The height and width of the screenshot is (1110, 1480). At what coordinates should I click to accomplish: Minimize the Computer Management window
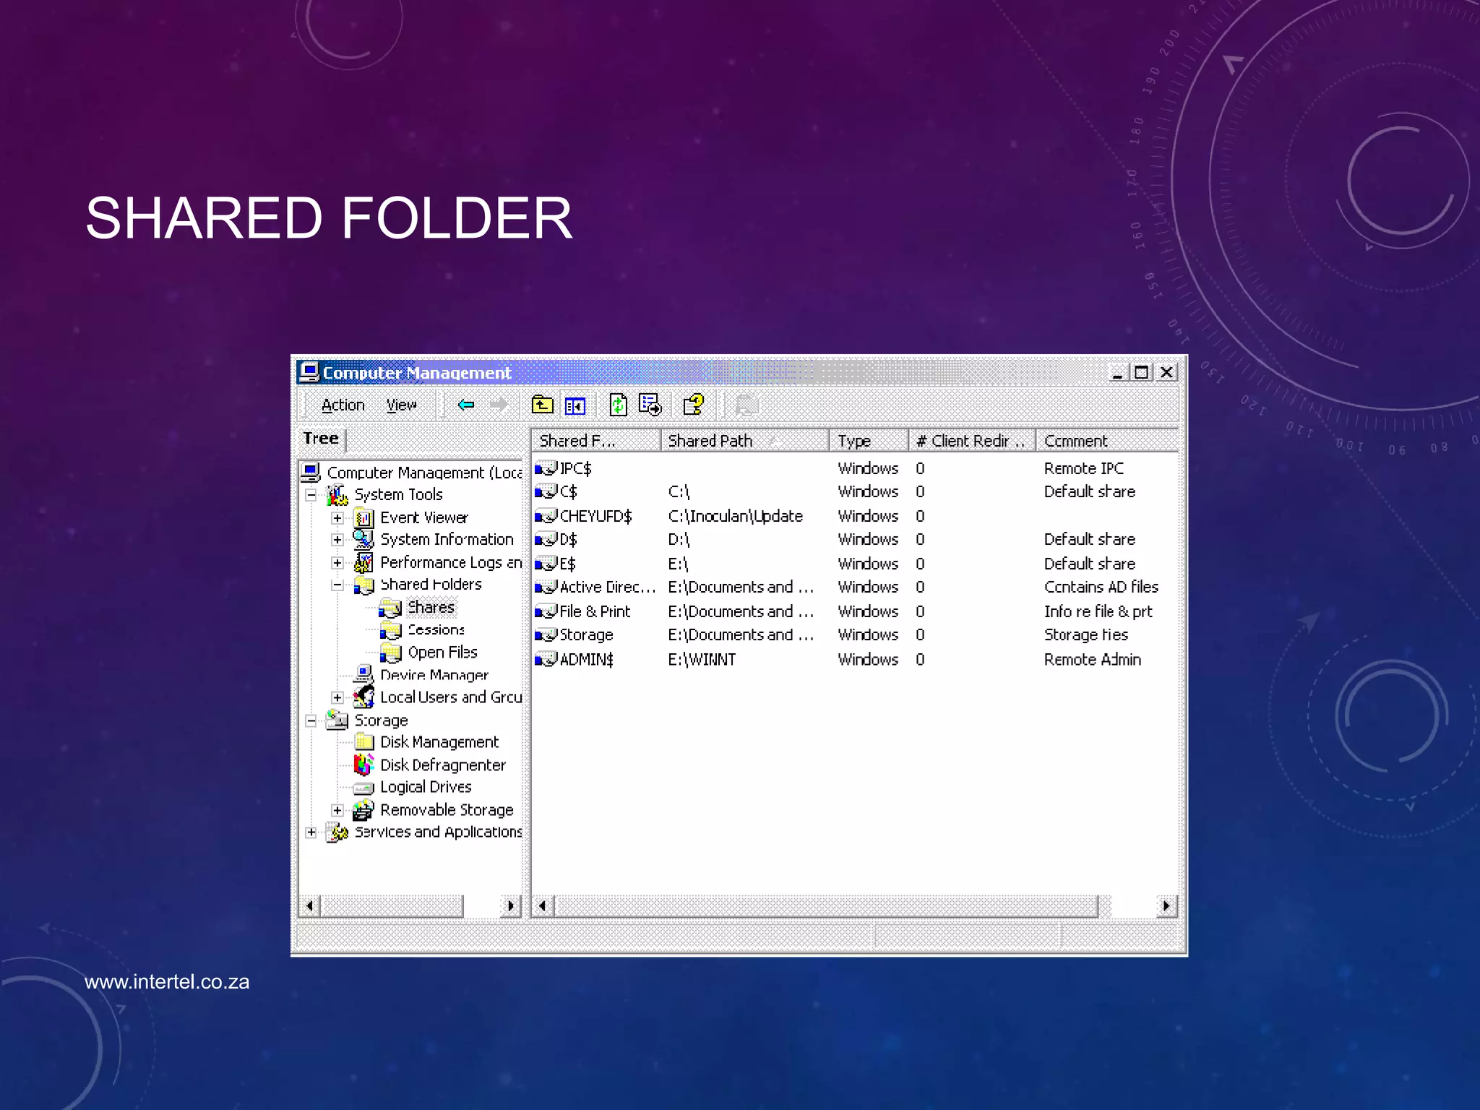pyautogui.click(x=1117, y=372)
